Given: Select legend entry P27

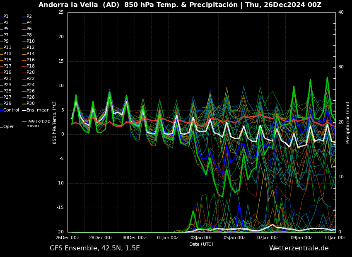Looking at the screenshot, I should click(x=7, y=97).
